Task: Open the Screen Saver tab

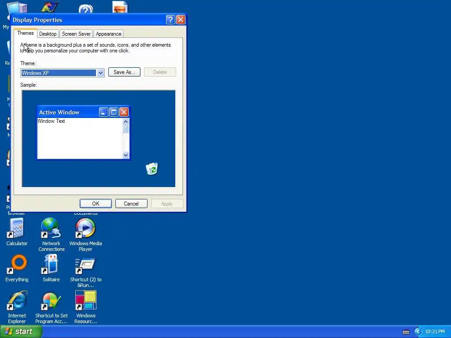Action: click(76, 34)
